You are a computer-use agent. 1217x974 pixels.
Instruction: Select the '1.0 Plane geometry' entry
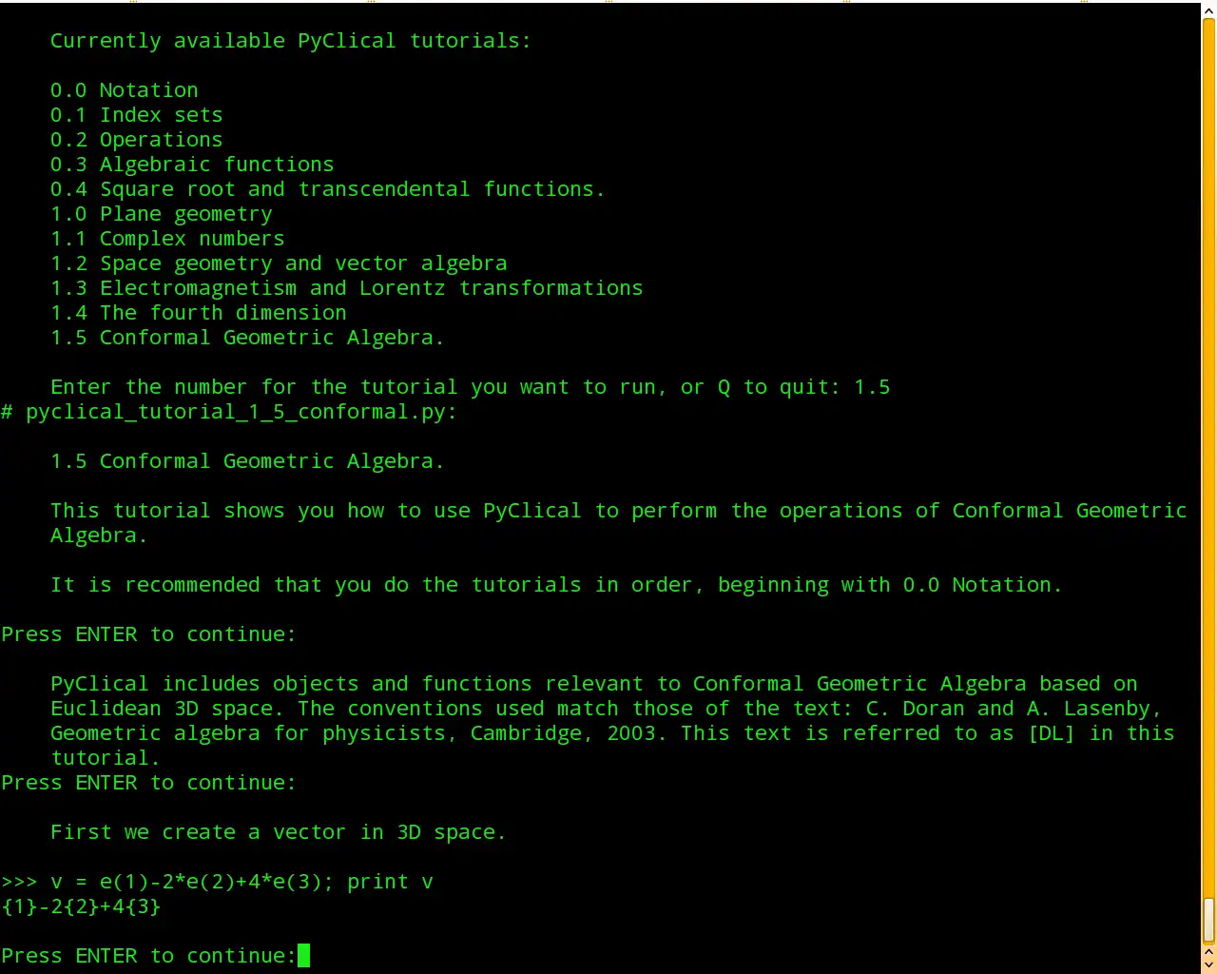162,214
